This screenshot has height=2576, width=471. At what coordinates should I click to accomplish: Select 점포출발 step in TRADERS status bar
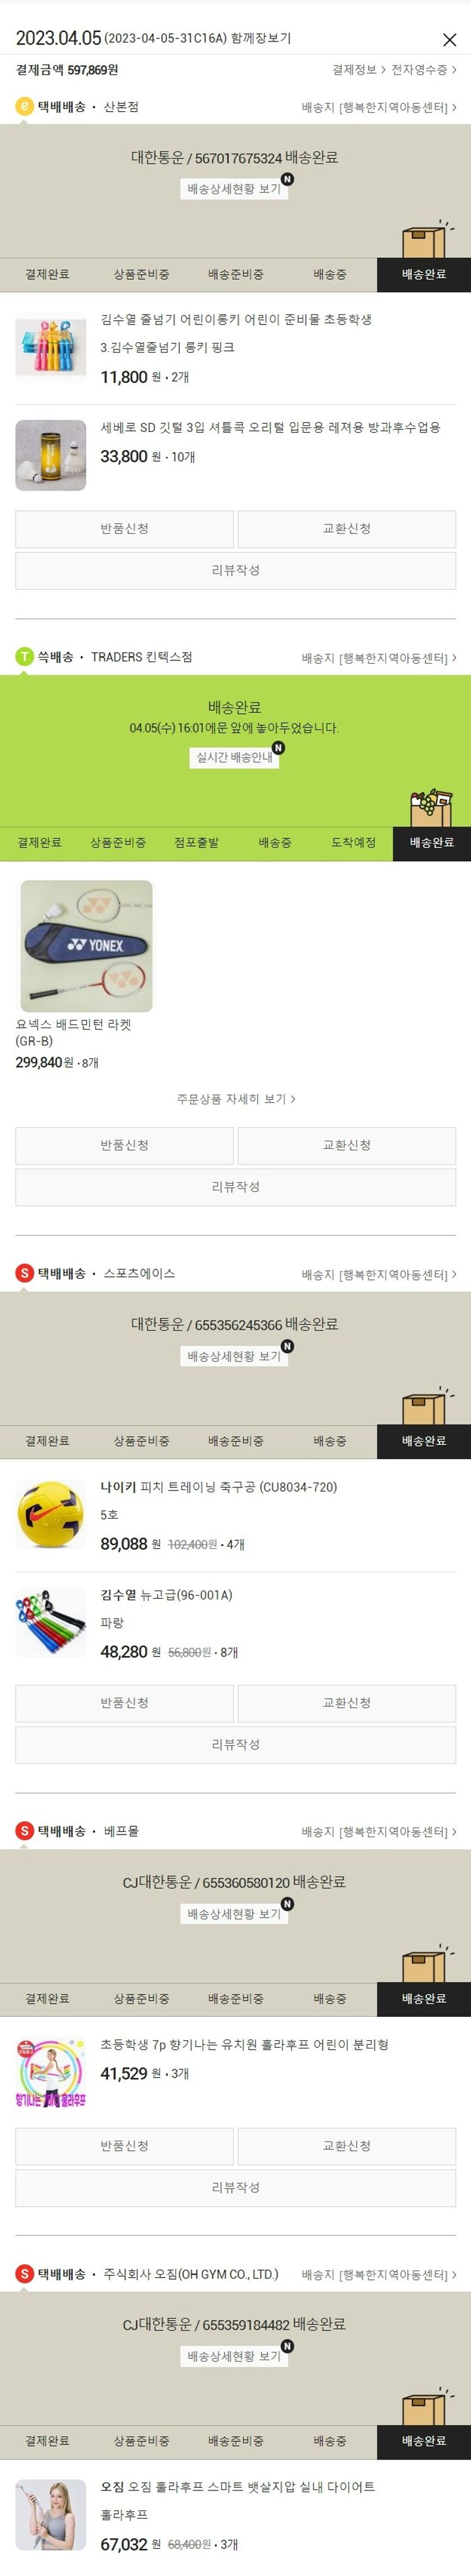tap(197, 843)
